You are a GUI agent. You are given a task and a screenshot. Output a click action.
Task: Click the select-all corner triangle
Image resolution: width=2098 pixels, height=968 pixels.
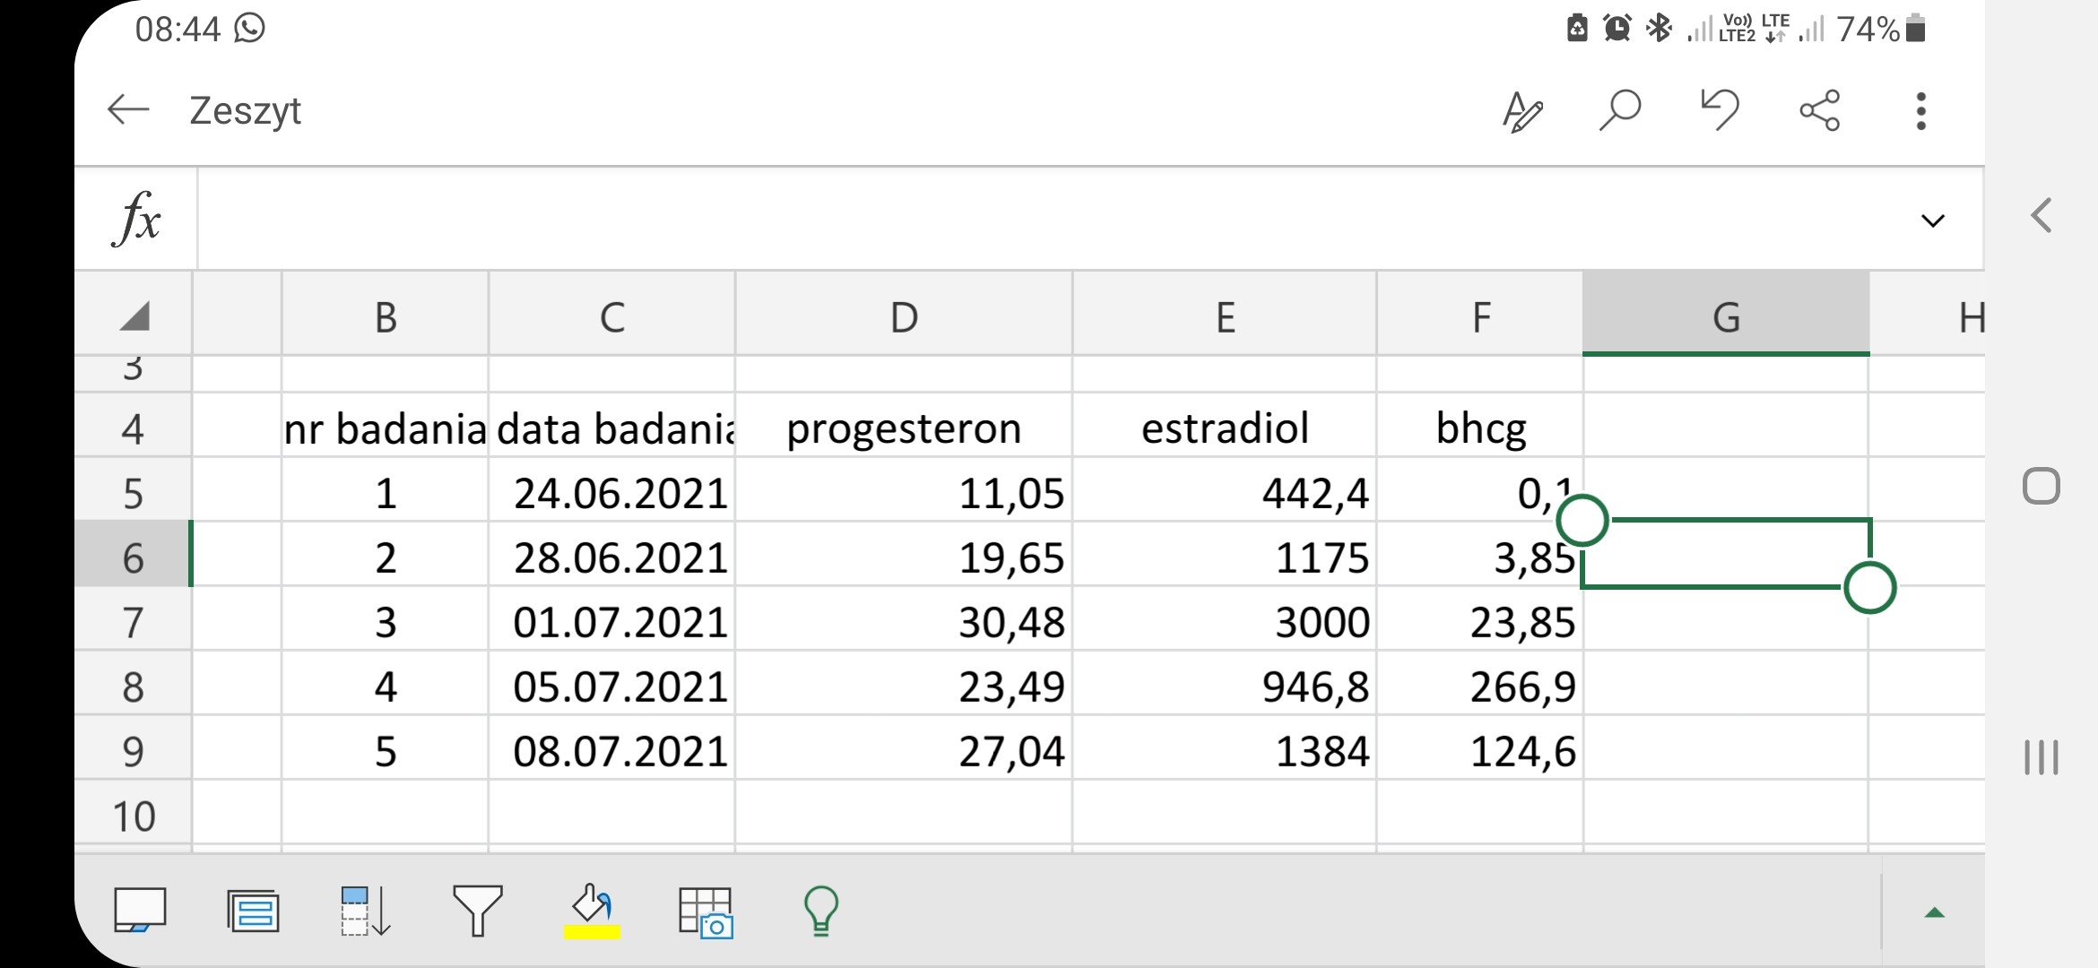coord(134,315)
